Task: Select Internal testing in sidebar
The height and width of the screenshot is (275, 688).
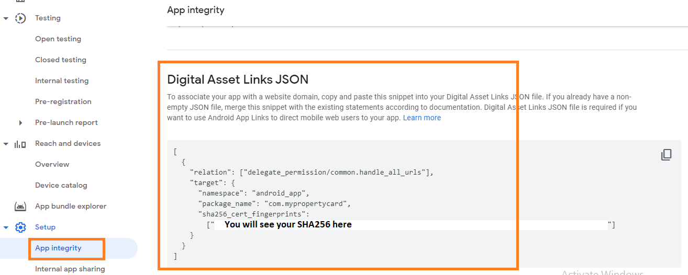Action: (x=62, y=81)
